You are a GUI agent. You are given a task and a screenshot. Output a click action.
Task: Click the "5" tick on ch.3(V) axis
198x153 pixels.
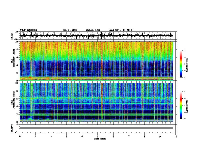click(17, 124)
